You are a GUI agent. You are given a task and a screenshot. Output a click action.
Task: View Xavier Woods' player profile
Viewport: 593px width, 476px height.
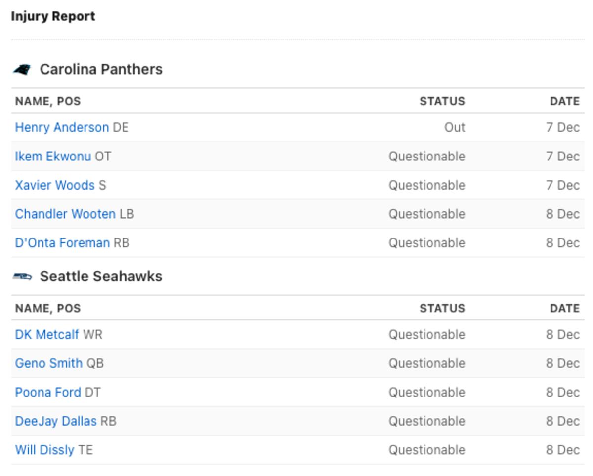click(55, 185)
